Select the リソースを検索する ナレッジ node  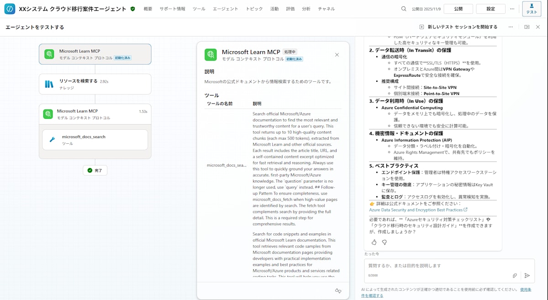pos(95,84)
